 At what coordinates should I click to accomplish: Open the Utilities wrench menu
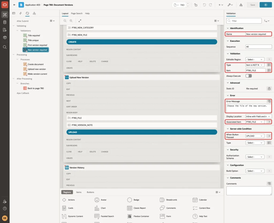[230, 5]
